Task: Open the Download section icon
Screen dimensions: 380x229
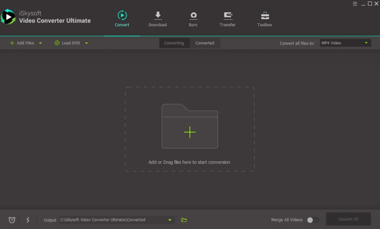Action: (x=158, y=15)
